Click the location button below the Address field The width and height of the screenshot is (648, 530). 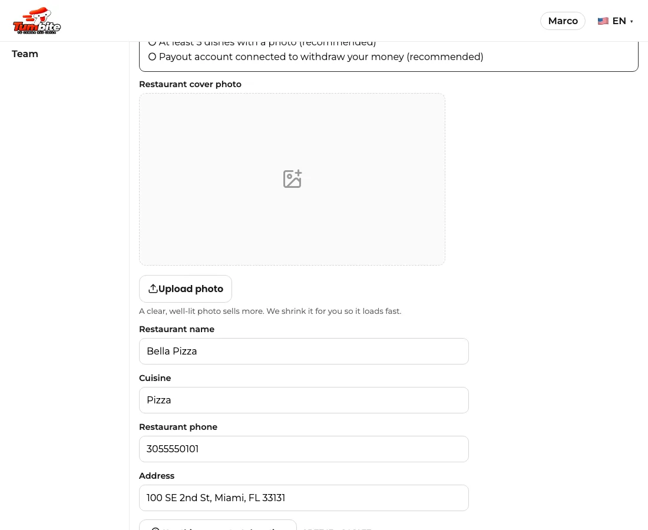[x=218, y=525]
